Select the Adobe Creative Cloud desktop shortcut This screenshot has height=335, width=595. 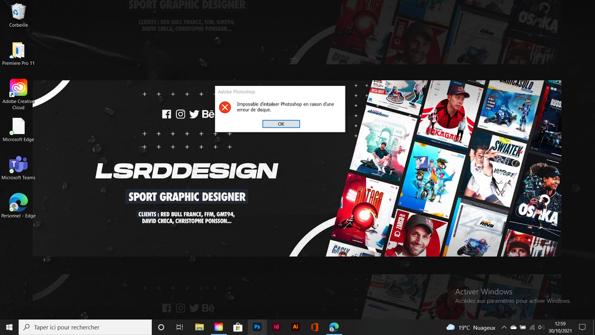click(18, 94)
